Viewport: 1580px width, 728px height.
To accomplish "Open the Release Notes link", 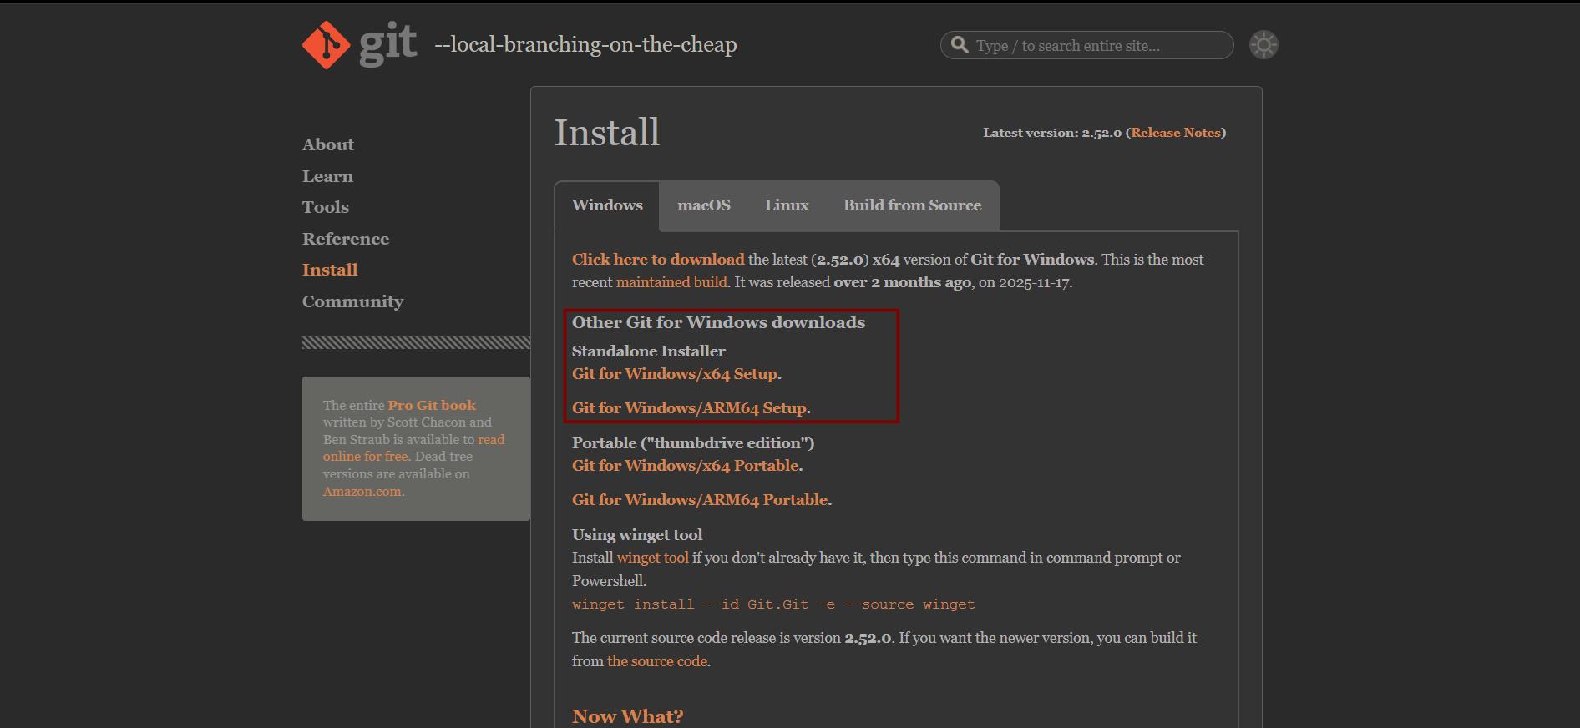I will 1176,133.
